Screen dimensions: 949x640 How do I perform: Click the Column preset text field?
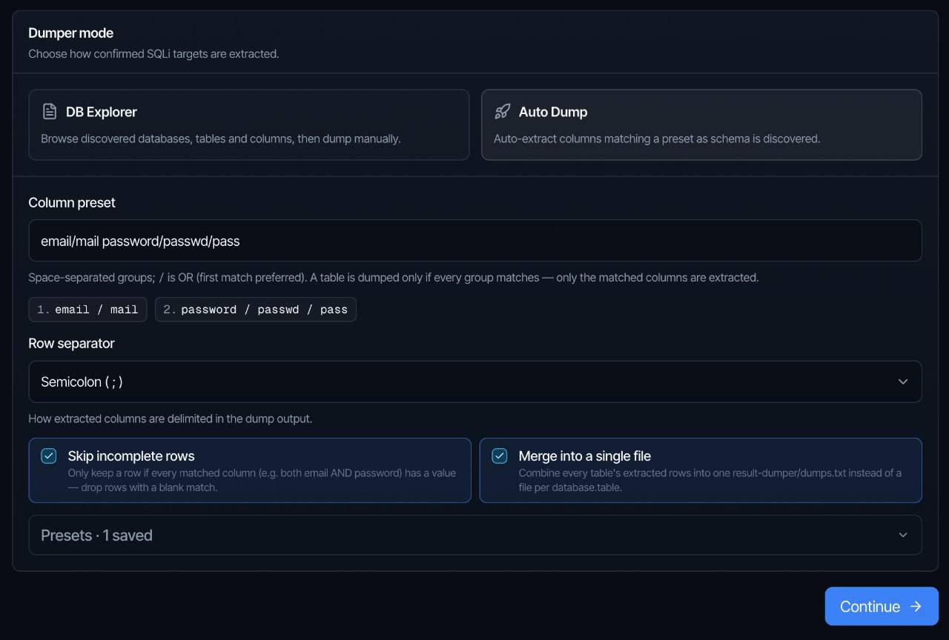[475, 240]
